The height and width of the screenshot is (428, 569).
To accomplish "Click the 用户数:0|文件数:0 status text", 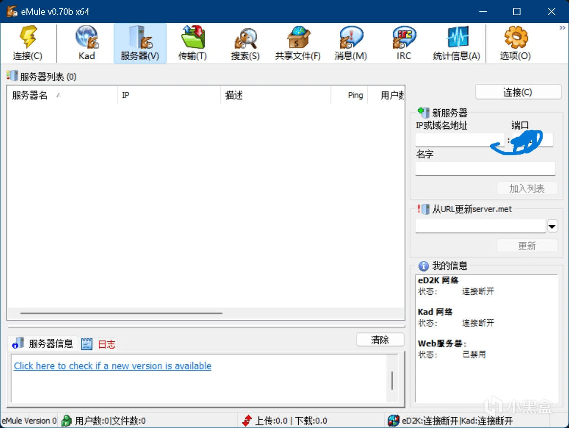I will pos(110,421).
